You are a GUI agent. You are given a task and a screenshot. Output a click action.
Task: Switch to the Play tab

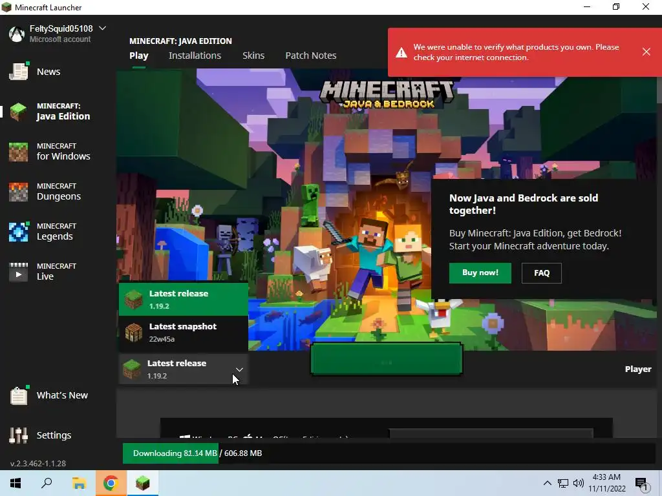point(138,56)
